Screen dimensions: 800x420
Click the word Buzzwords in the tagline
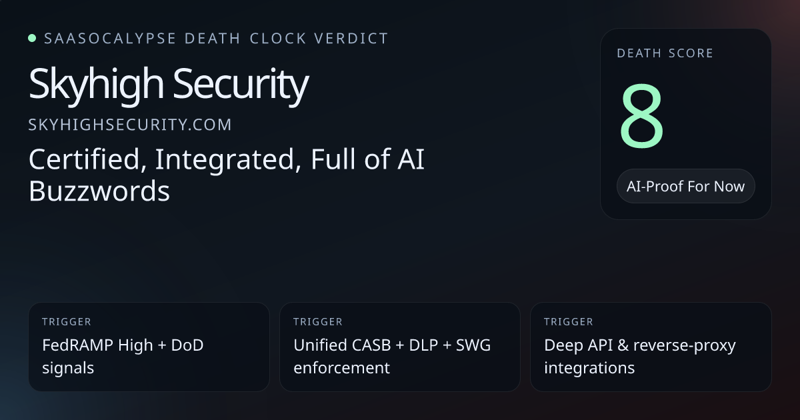point(99,191)
